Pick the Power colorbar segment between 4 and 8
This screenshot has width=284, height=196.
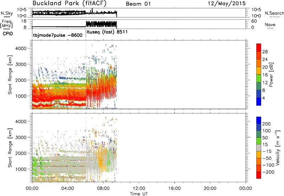coord(259,94)
